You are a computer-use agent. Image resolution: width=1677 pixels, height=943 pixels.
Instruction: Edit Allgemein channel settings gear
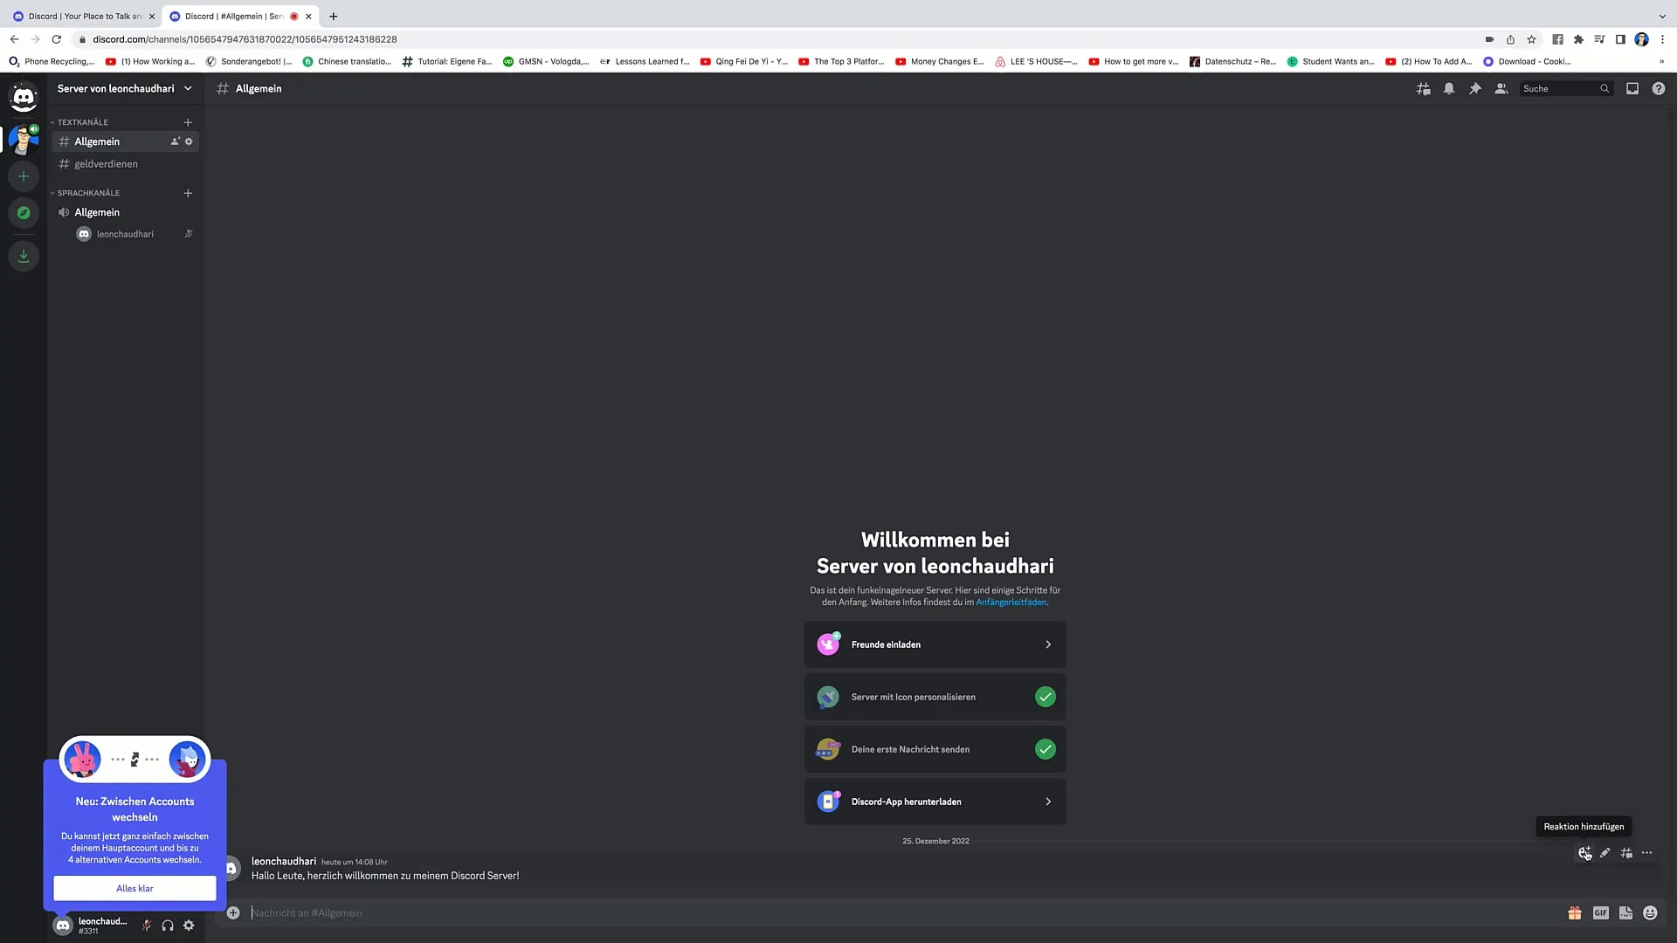point(189,141)
